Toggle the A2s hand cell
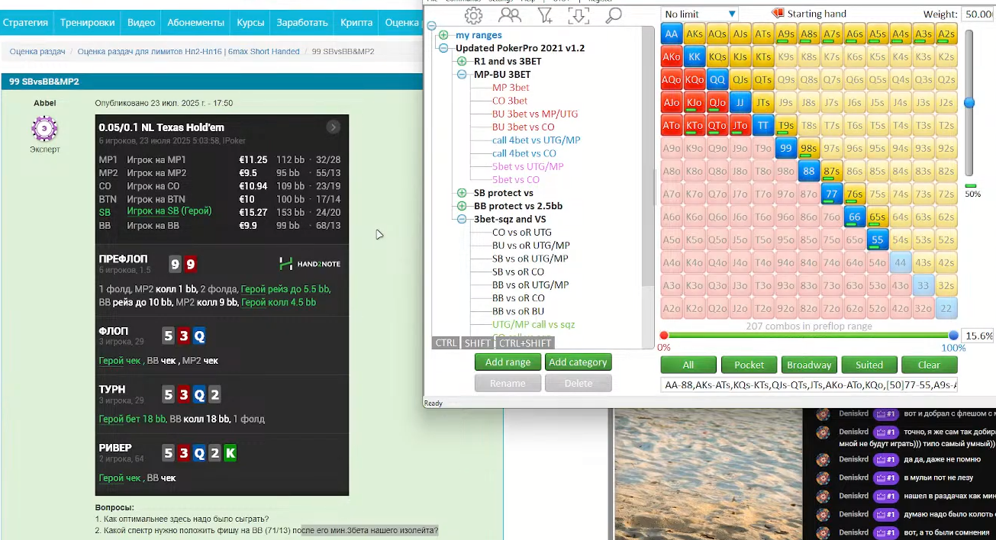The image size is (996, 540). point(946,34)
